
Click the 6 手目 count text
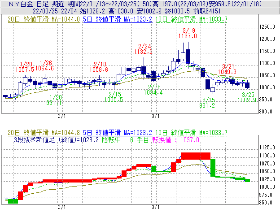pos(139,140)
